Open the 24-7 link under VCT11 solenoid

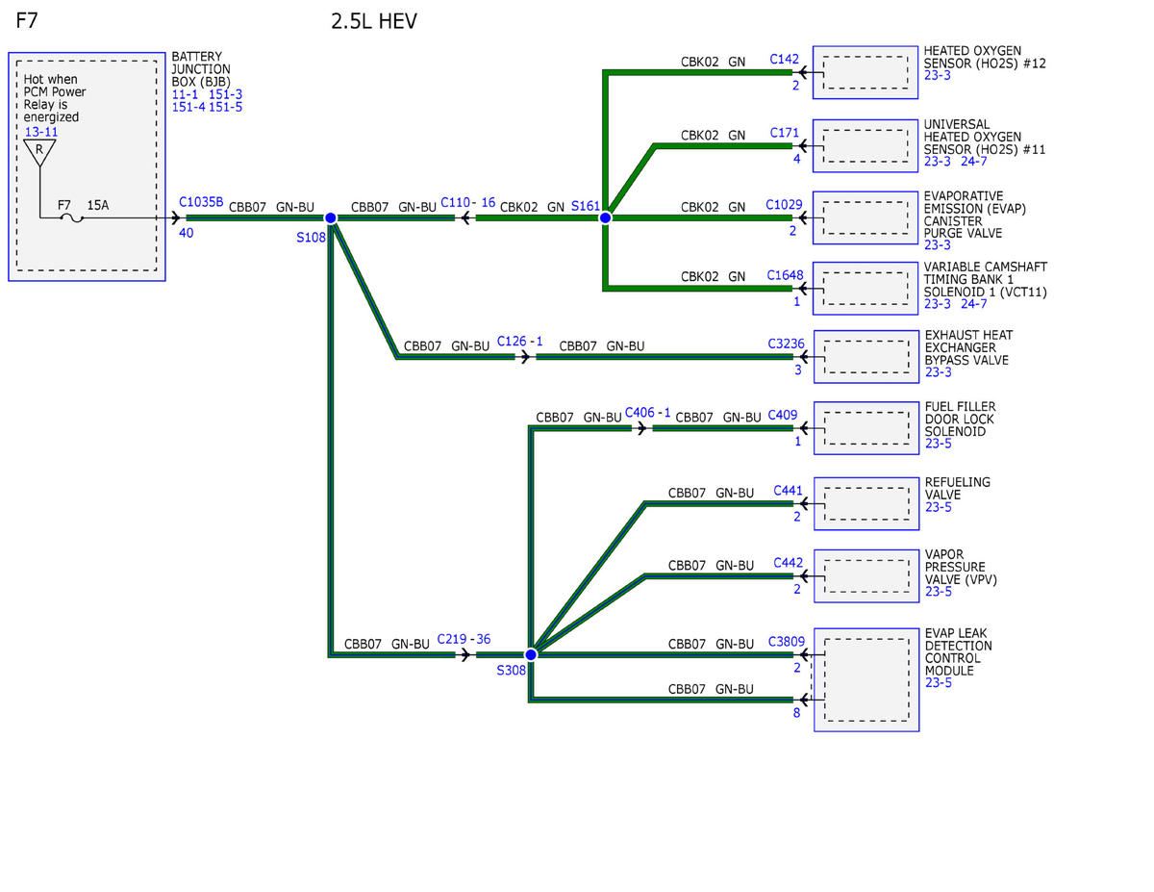[974, 304]
